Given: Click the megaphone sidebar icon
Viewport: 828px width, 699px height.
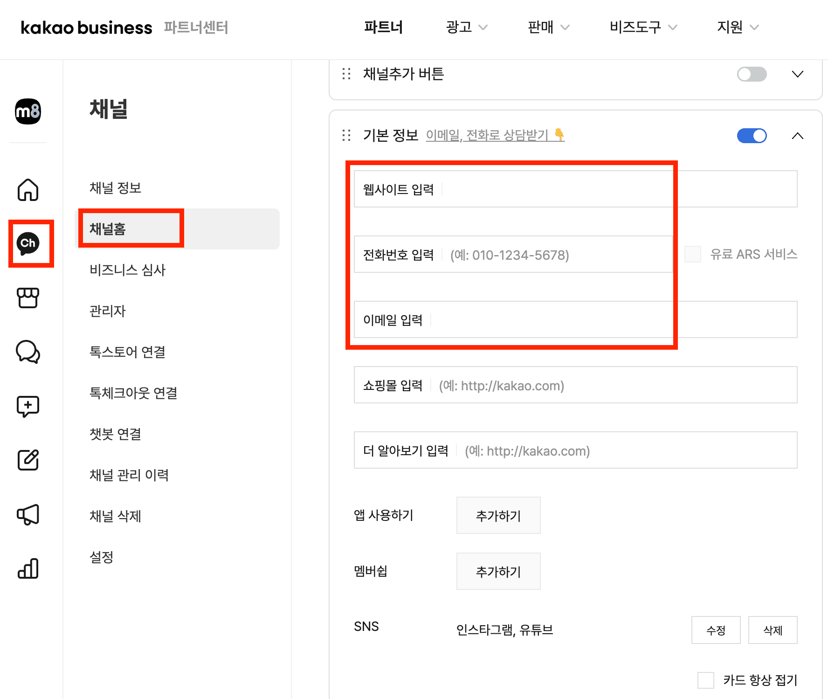Looking at the screenshot, I should [x=28, y=514].
